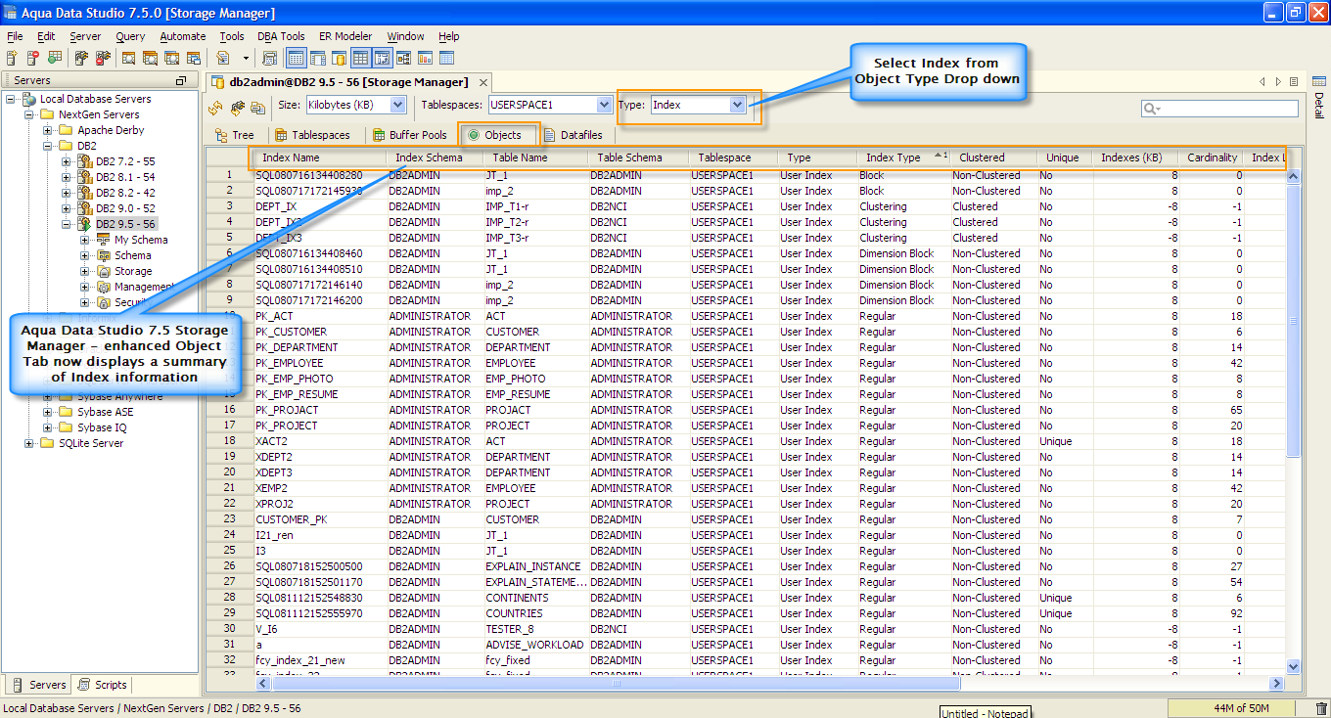Click copy icon in Storage Manager toolbar
The height and width of the screenshot is (718, 1331).
point(257,108)
